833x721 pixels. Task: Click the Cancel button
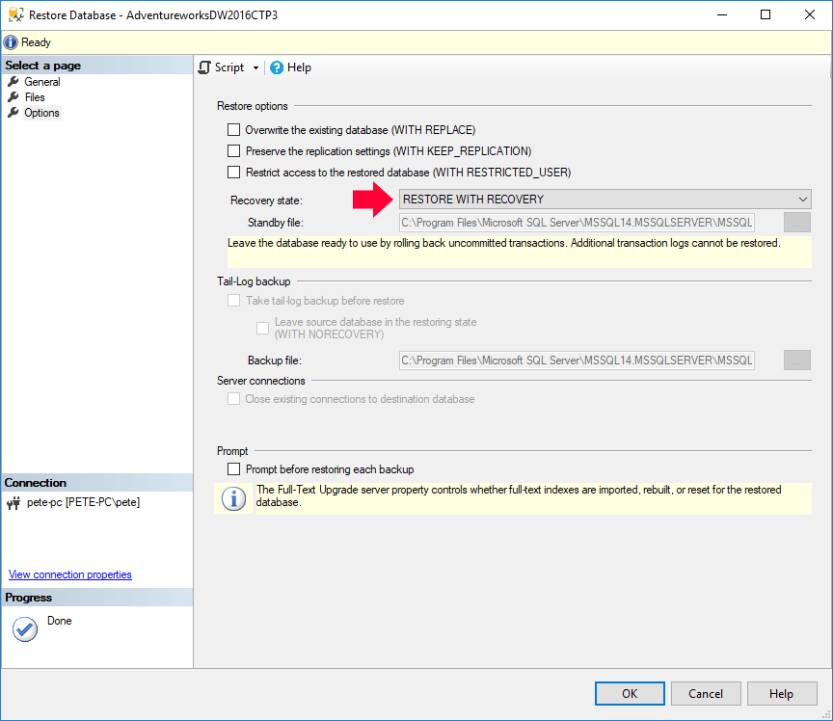706,693
